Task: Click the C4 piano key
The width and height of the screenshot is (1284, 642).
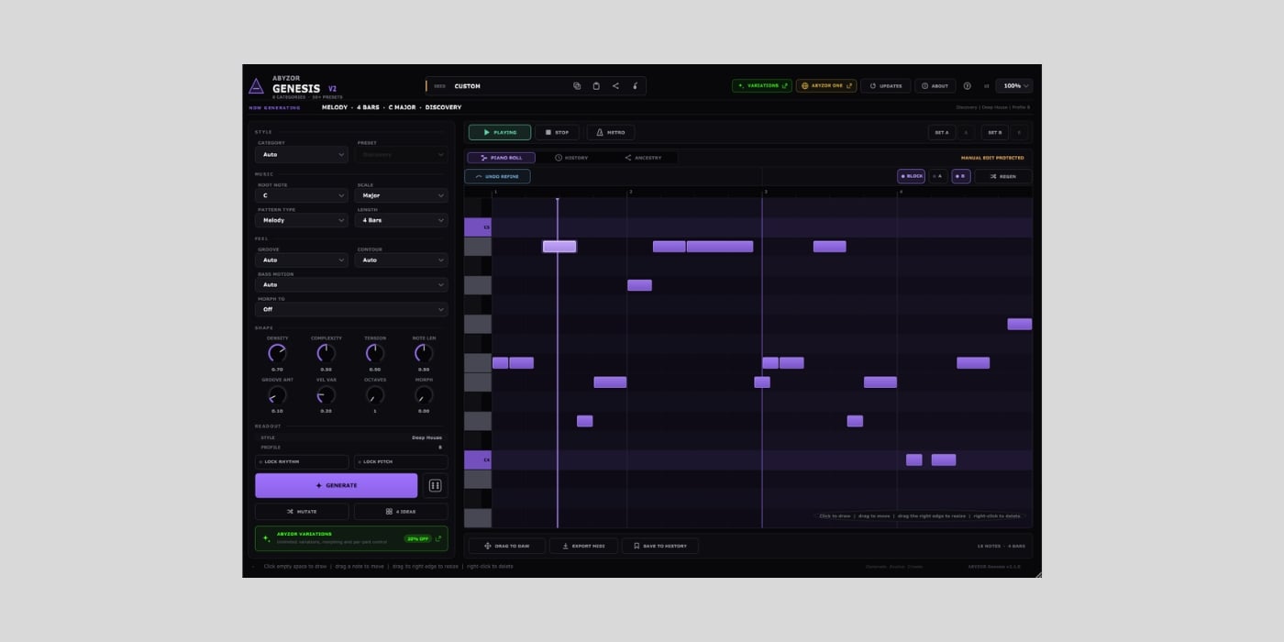Action: (x=478, y=459)
